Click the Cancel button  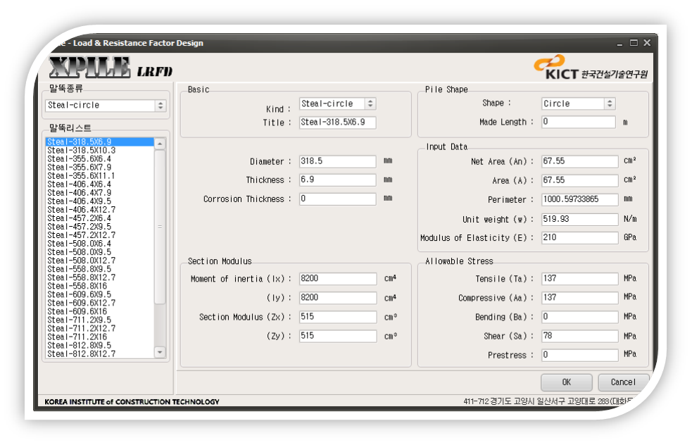point(623,382)
